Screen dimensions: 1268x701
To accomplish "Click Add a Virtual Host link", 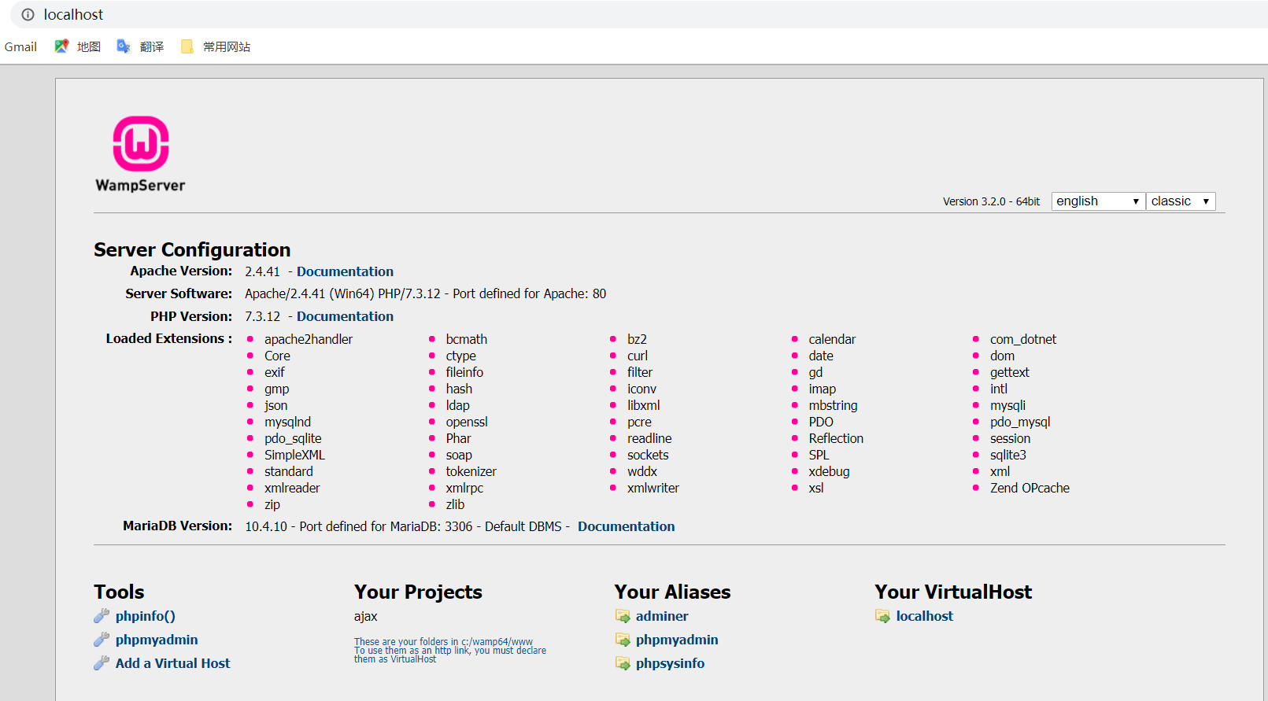I will 173,663.
